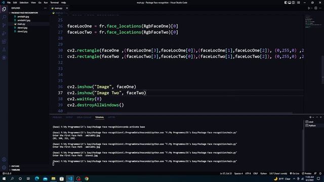The image size is (324, 182).
Task: Toggle the primary side bar layout icon
Action: [x=286, y=3]
